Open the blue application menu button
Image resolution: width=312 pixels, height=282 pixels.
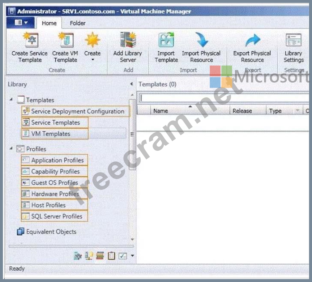click(x=21, y=22)
